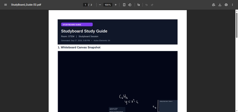The height and width of the screenshot is (112, 238).
Task: Click the handwritten C6H6 formula
Action: tap(123, 97)
